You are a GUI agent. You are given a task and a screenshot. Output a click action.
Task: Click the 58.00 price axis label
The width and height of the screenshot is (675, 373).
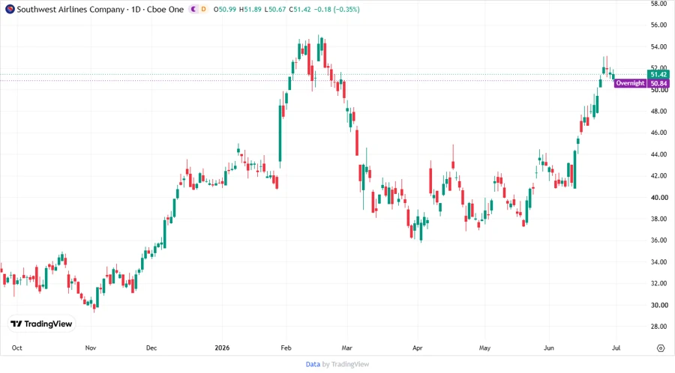click(658, 4)
